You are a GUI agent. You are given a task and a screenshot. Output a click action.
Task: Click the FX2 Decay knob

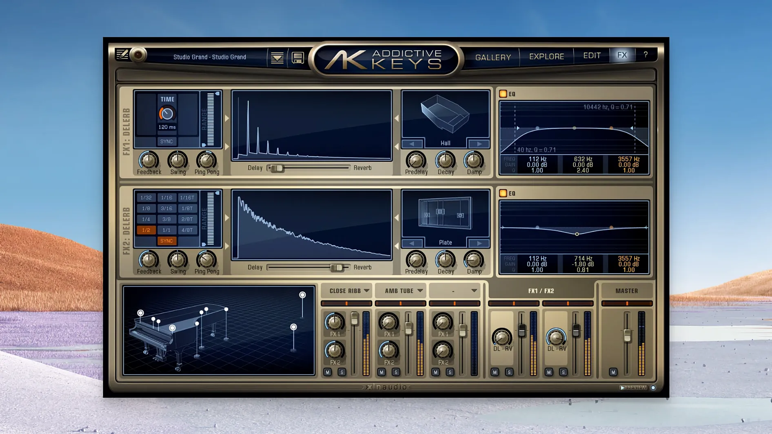pos(445,259)
